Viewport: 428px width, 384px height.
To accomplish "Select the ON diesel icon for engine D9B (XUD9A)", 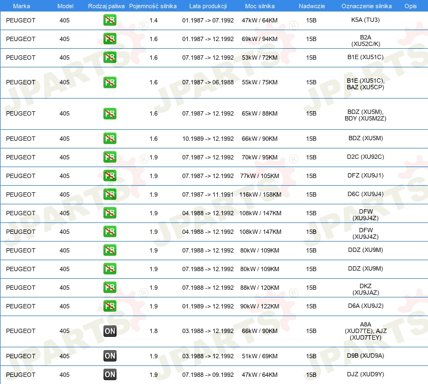I will [x=109, y=356].
